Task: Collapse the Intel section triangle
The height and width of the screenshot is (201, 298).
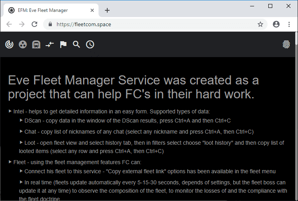Action: tap(10, 111)
